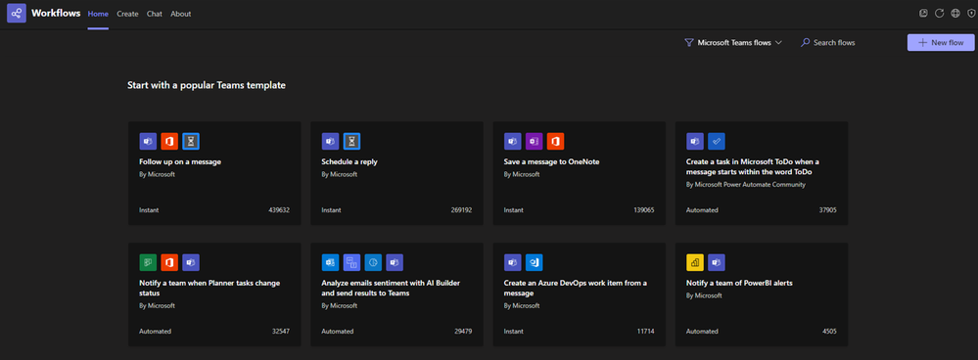
Task: Click the usage count 269192
Action: coord(461,210)
